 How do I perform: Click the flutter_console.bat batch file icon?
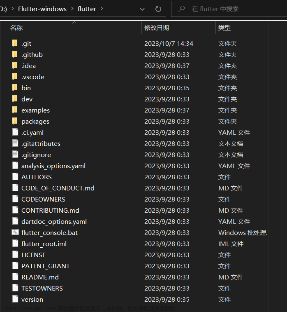pyautogui.click(x=15, y=232)
